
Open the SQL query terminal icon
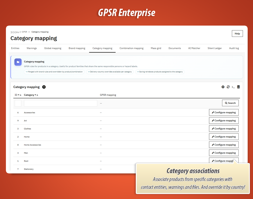(x=233, y=87)
